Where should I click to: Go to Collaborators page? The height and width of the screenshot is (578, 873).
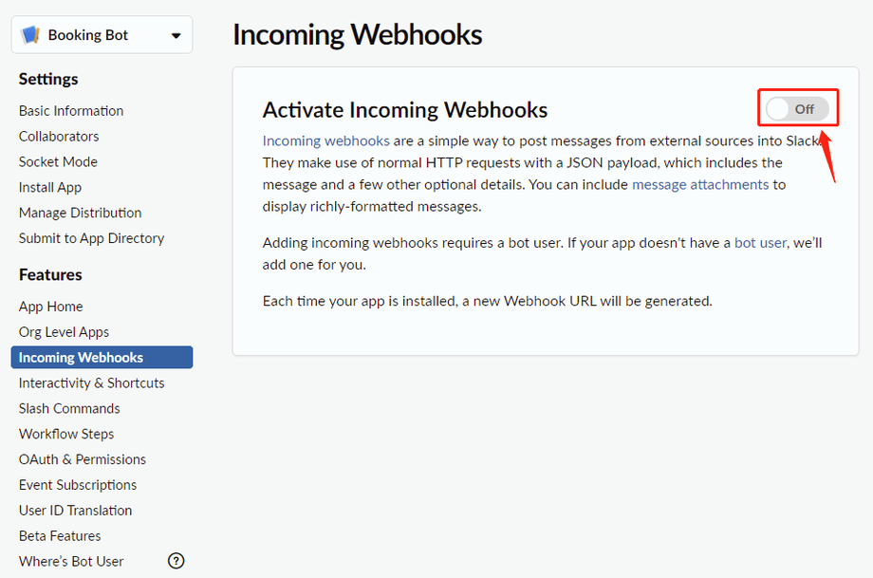click(x=59, y=137)
